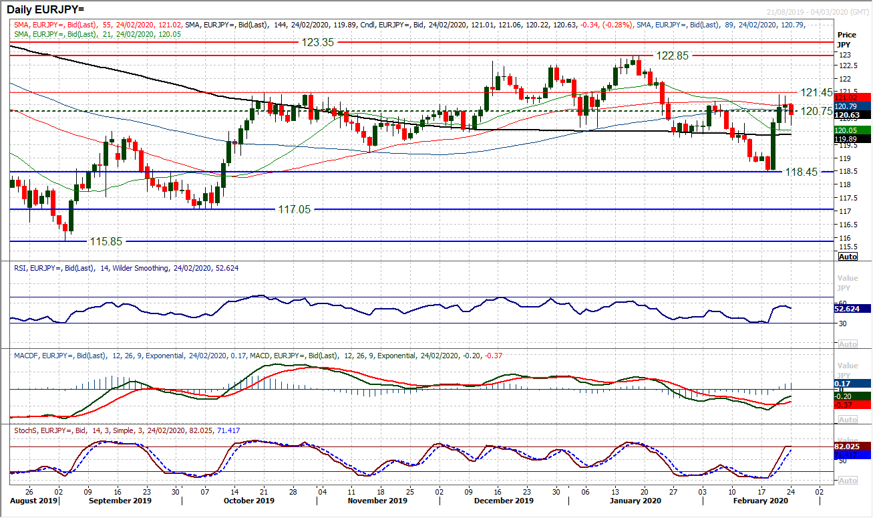Screen dimensions: 873x518
Task: Click the September 2019 time axis label
Action: (120, 501)
